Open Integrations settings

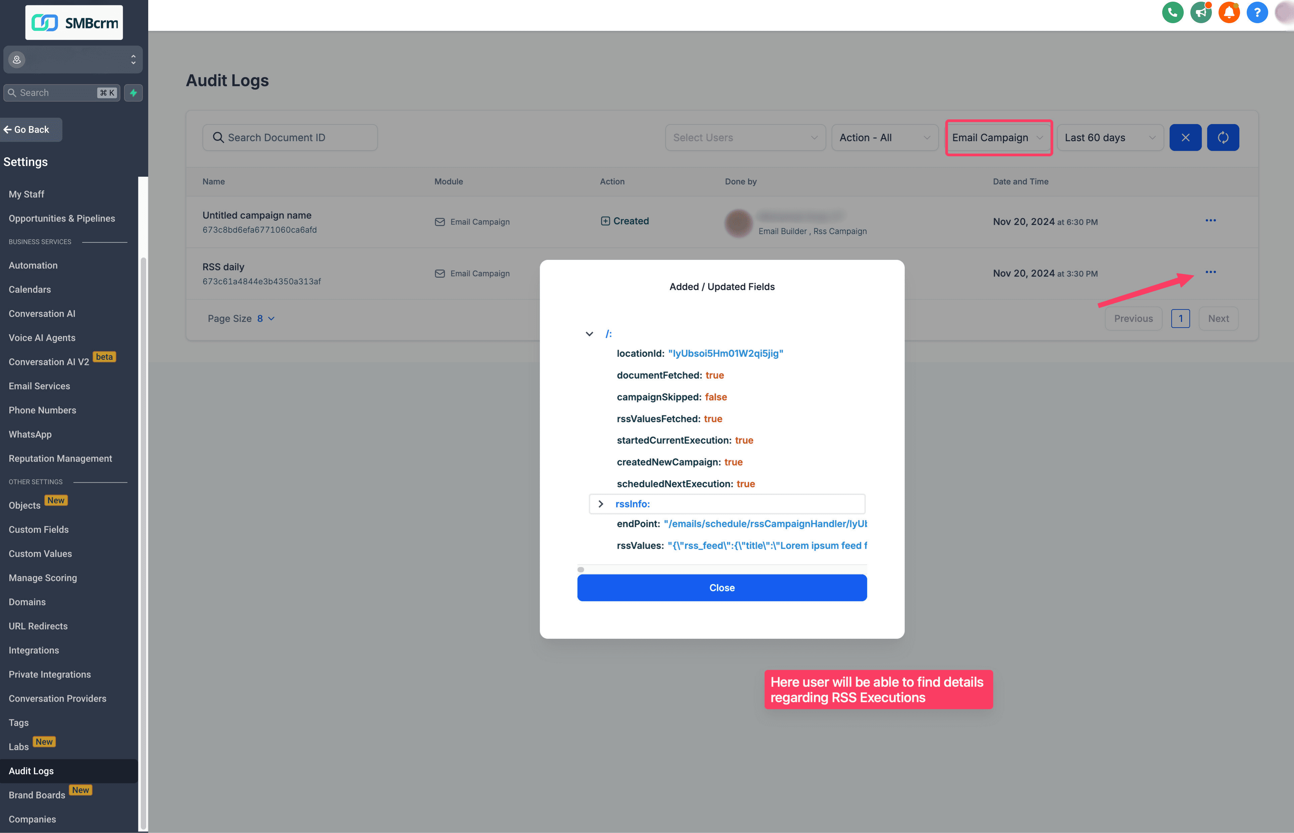tap(34, 650)
